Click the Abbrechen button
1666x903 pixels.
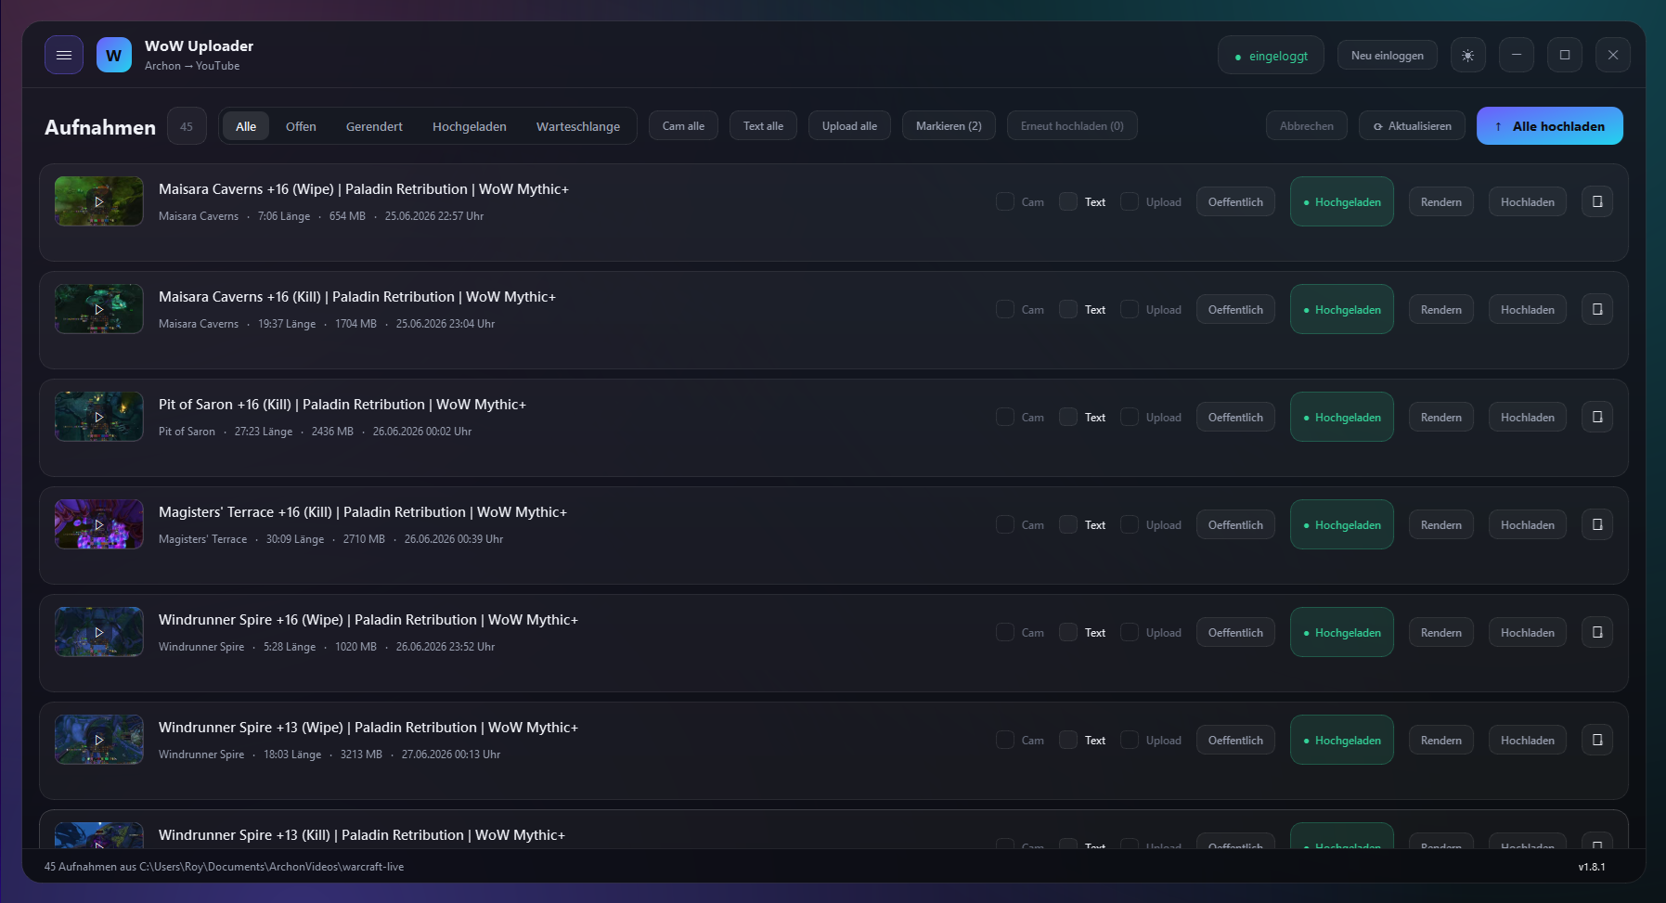click(x=1307, y=126)
